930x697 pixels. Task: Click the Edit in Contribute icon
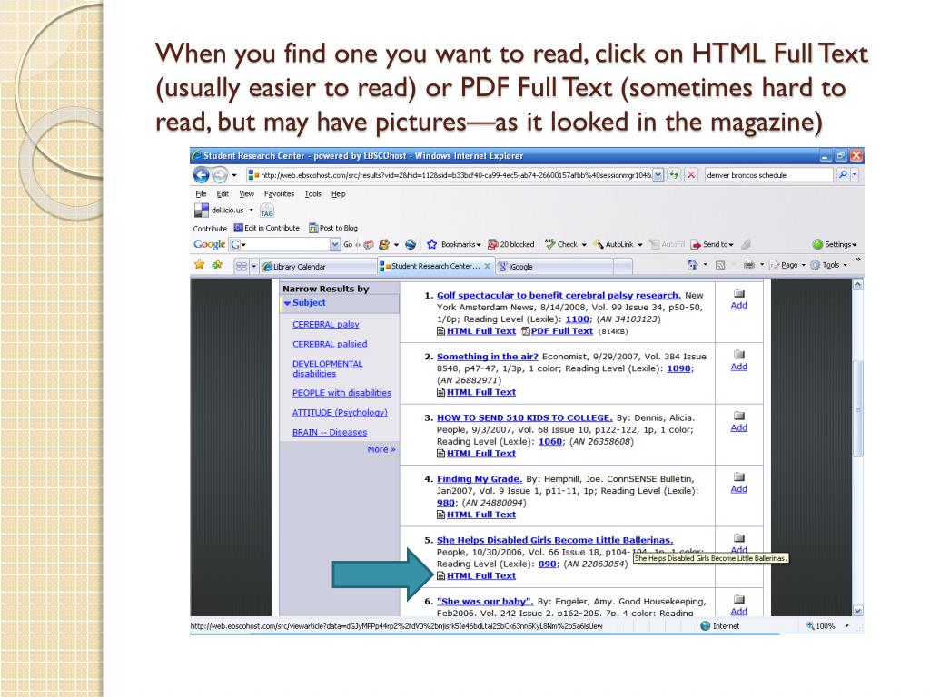coord(239,228)
